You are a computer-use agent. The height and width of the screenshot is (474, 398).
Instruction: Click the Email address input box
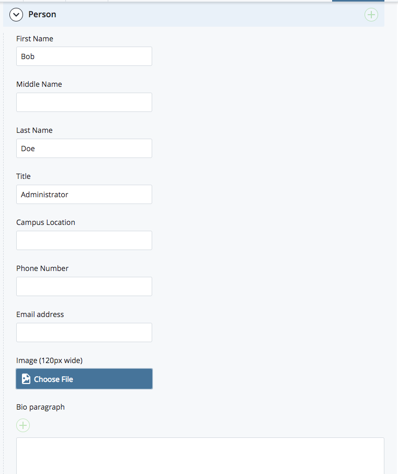coord(84,333)
